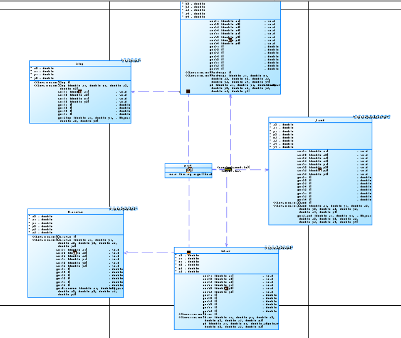Select the attributes compartment of the eight-attribute class

[x=320, y=136]
